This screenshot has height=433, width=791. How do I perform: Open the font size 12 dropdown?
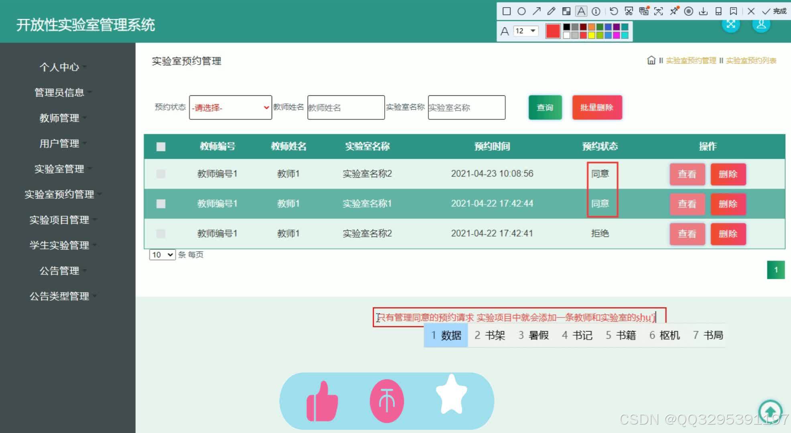[526, 31]
